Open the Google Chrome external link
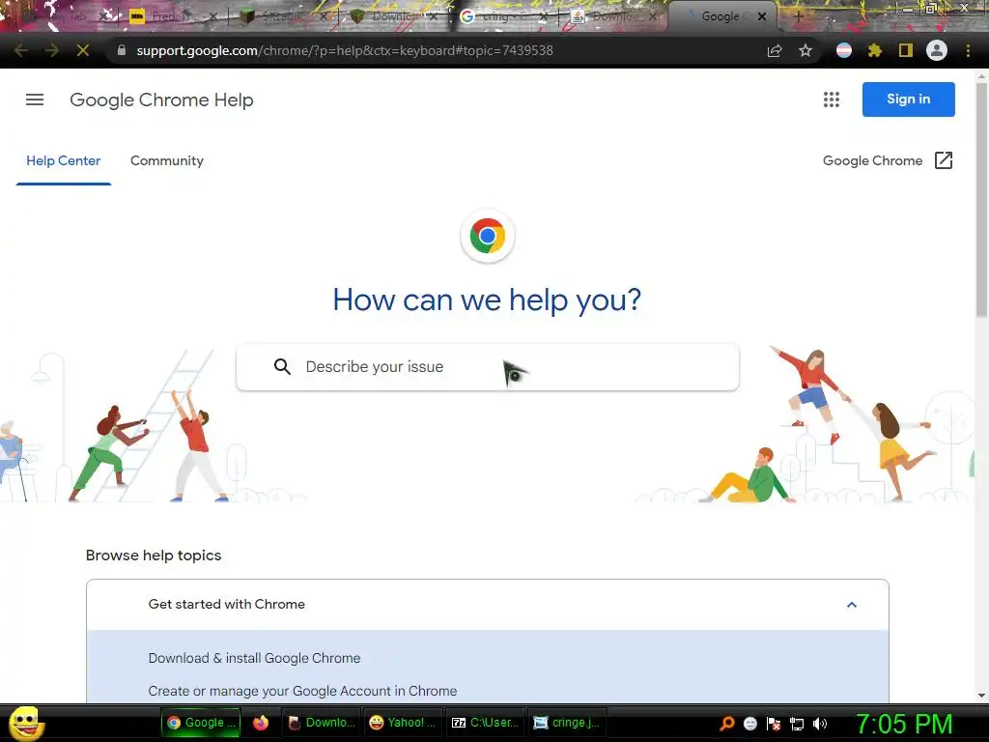The width and height of the screenshot is (989, 742). click(888, 161)
